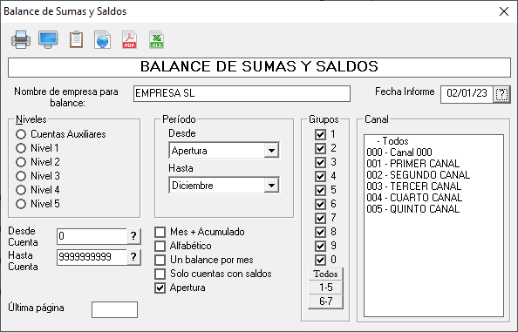Open account lookup for Desde Cuenta

133,236
